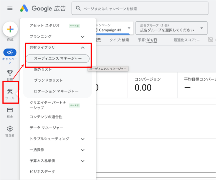Open アセット スタジオ menu item

click(x=45, y=25)
